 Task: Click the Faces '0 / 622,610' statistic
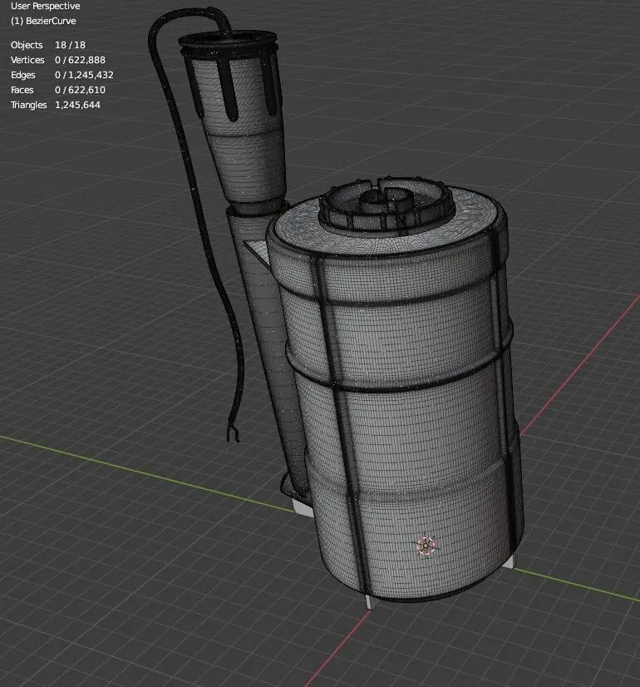80,90
